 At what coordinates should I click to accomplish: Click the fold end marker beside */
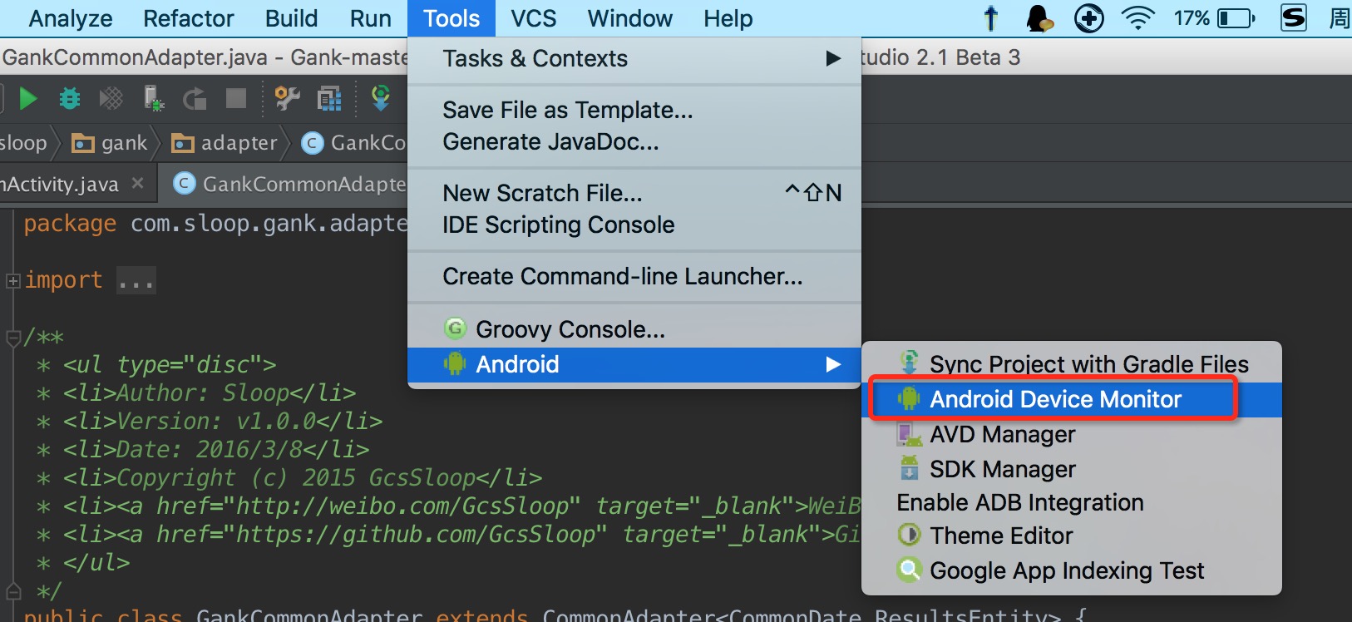(12, 591)
